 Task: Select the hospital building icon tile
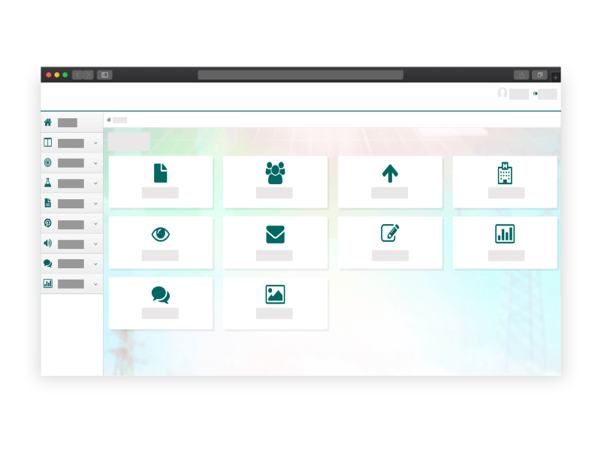tap(505, 181)
